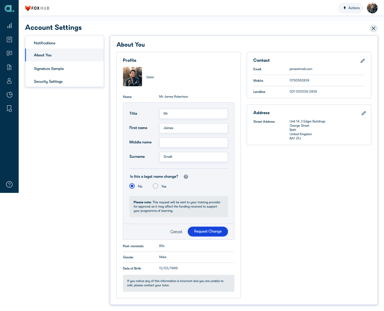Screen dimensions: 384x311
Task: Open the Actions button menu
Action: pyautogui.click(x=351, y=8)
